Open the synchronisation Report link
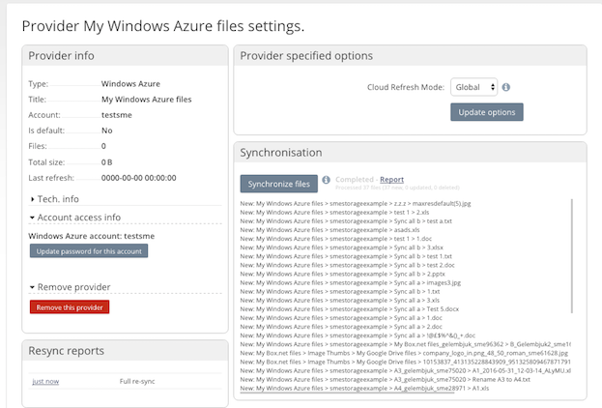The height and width of the screenshot is (408, 602). click(391, 179)
